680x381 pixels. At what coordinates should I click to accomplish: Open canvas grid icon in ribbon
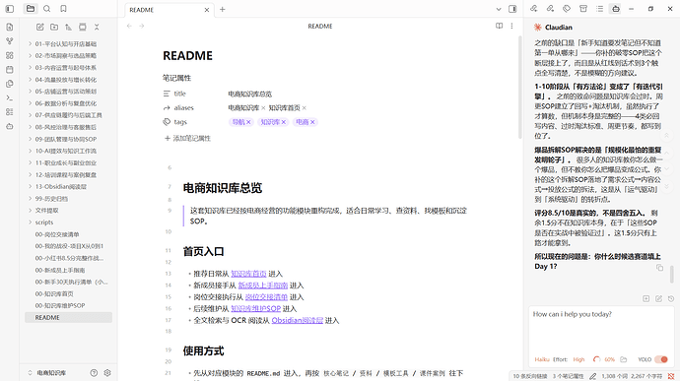tap(10, 55)
